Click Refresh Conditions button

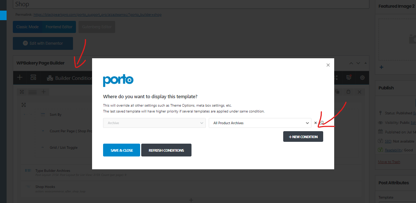166,150
